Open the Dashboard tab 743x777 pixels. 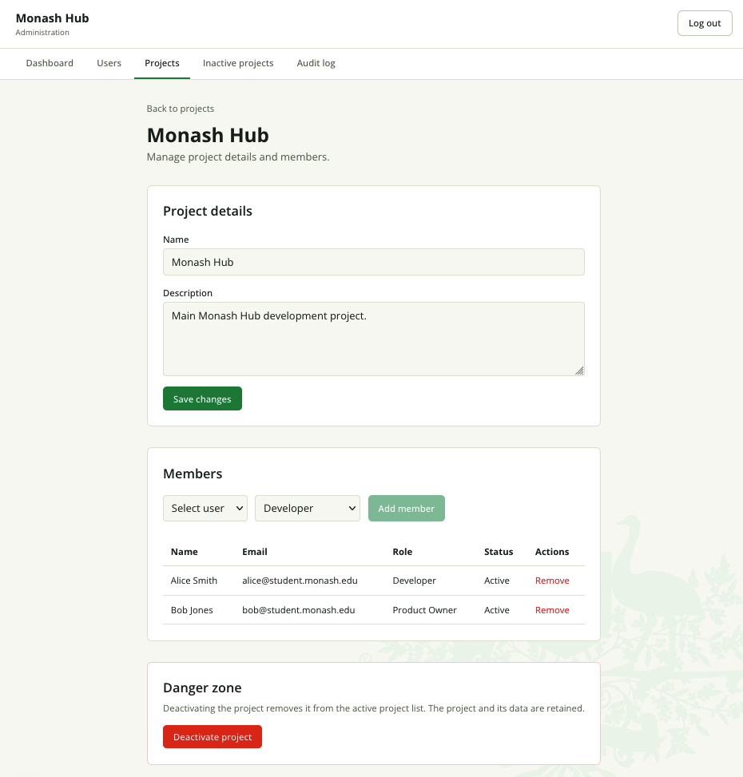pyautogui.click(x=50, y=63)
